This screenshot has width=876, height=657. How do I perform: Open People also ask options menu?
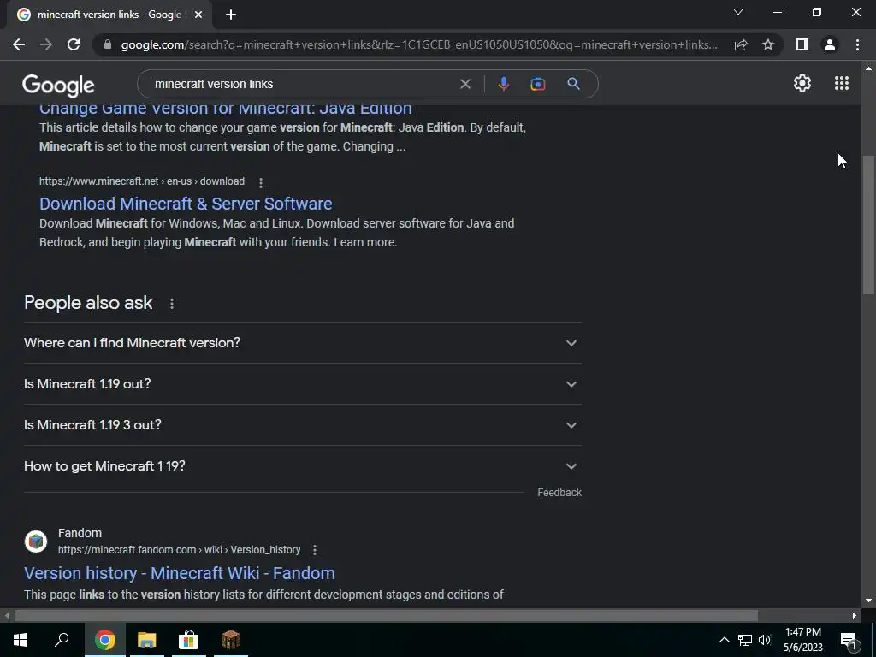(x=171, y=304)
